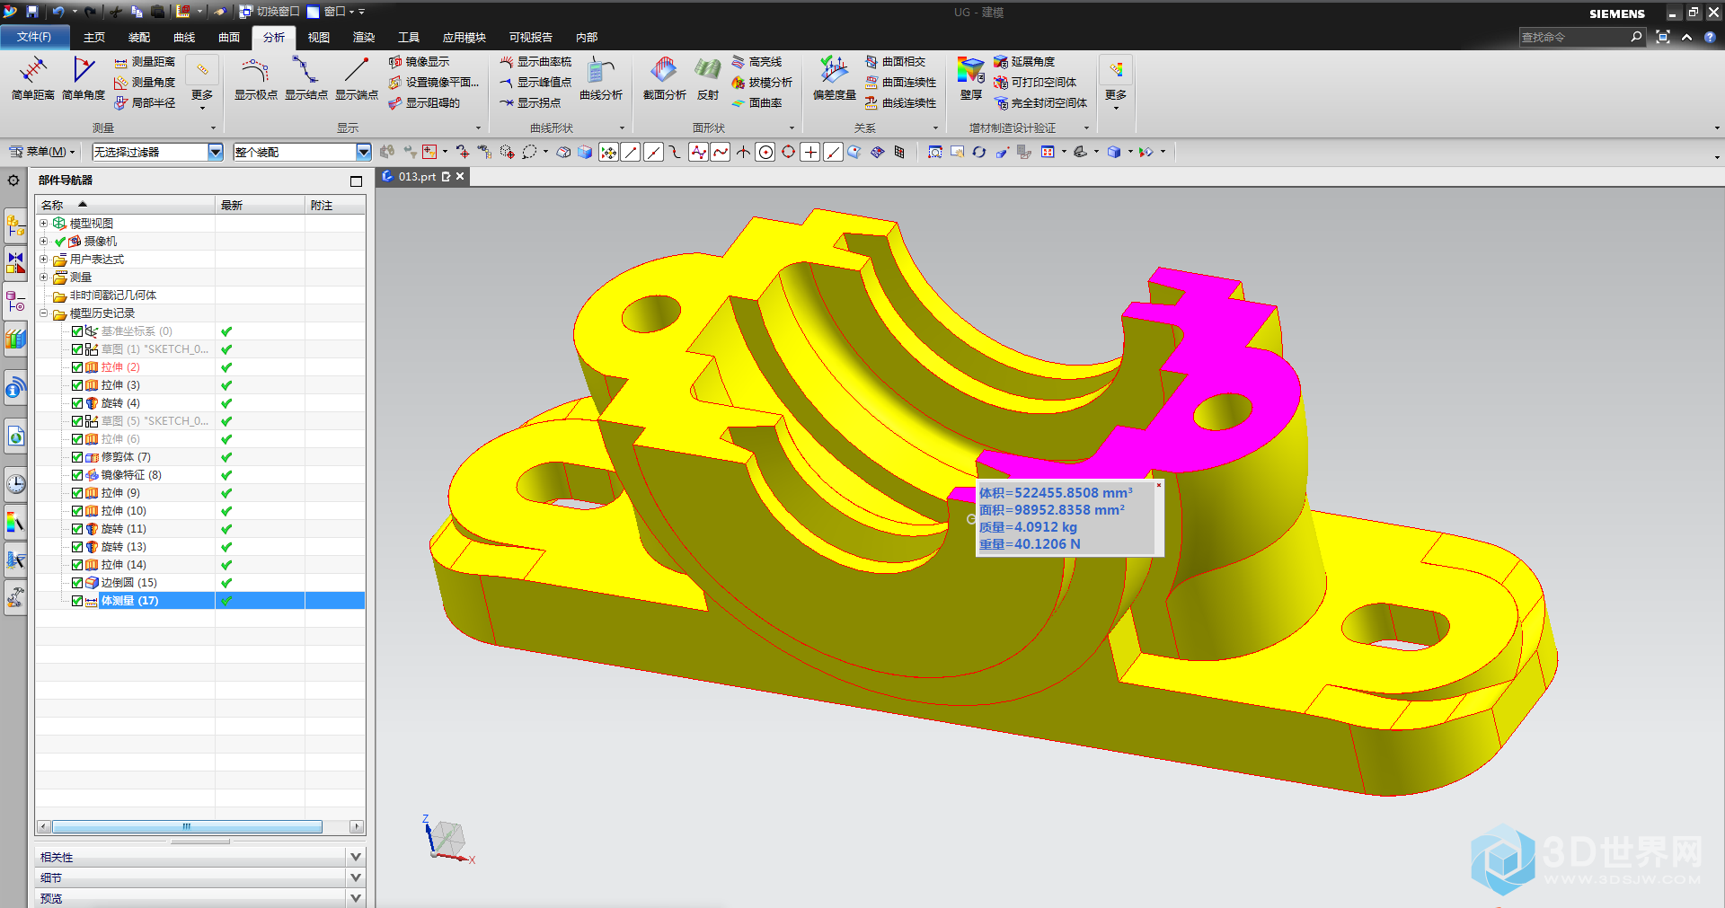This screenshot has height=908, width=1725.
Task: Open the gear settings icon in sidebar
Action: pyautogui.click(x=13, y=181)
